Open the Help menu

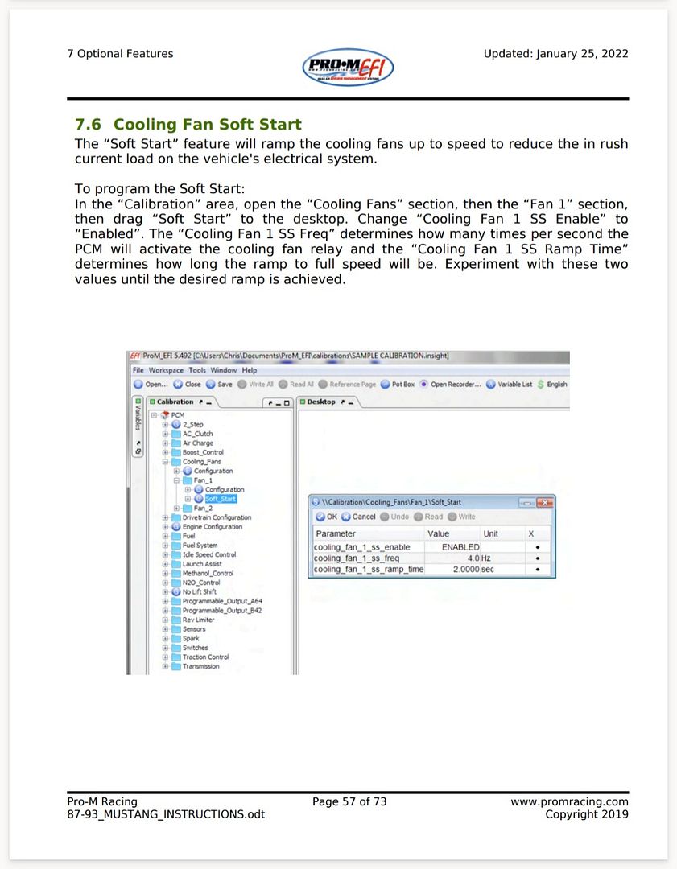250,370
